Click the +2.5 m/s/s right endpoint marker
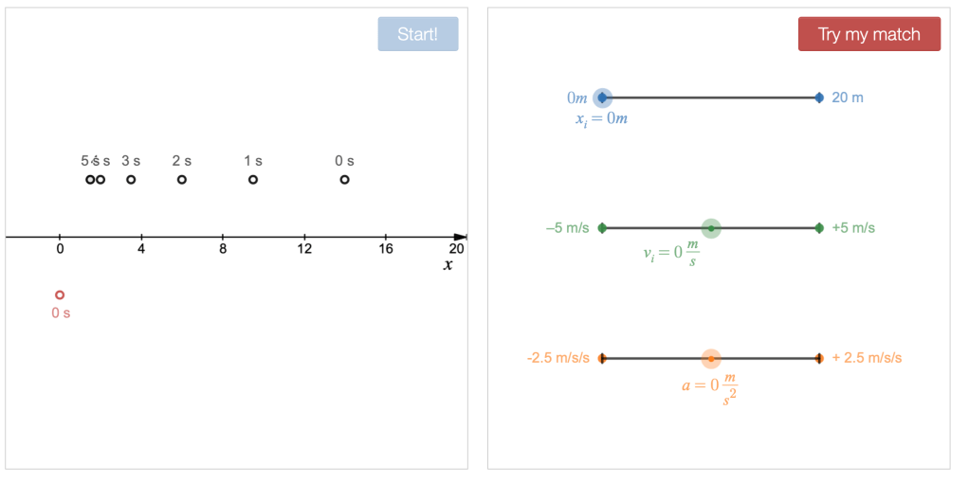The image size is (969, 482). pos(819,359)
